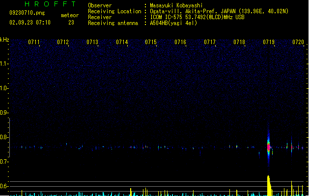Click the 0.7 kHz axis label
The width and height of the screenshot is (309, 196).
pyautogui.click(x=4, y=162)
